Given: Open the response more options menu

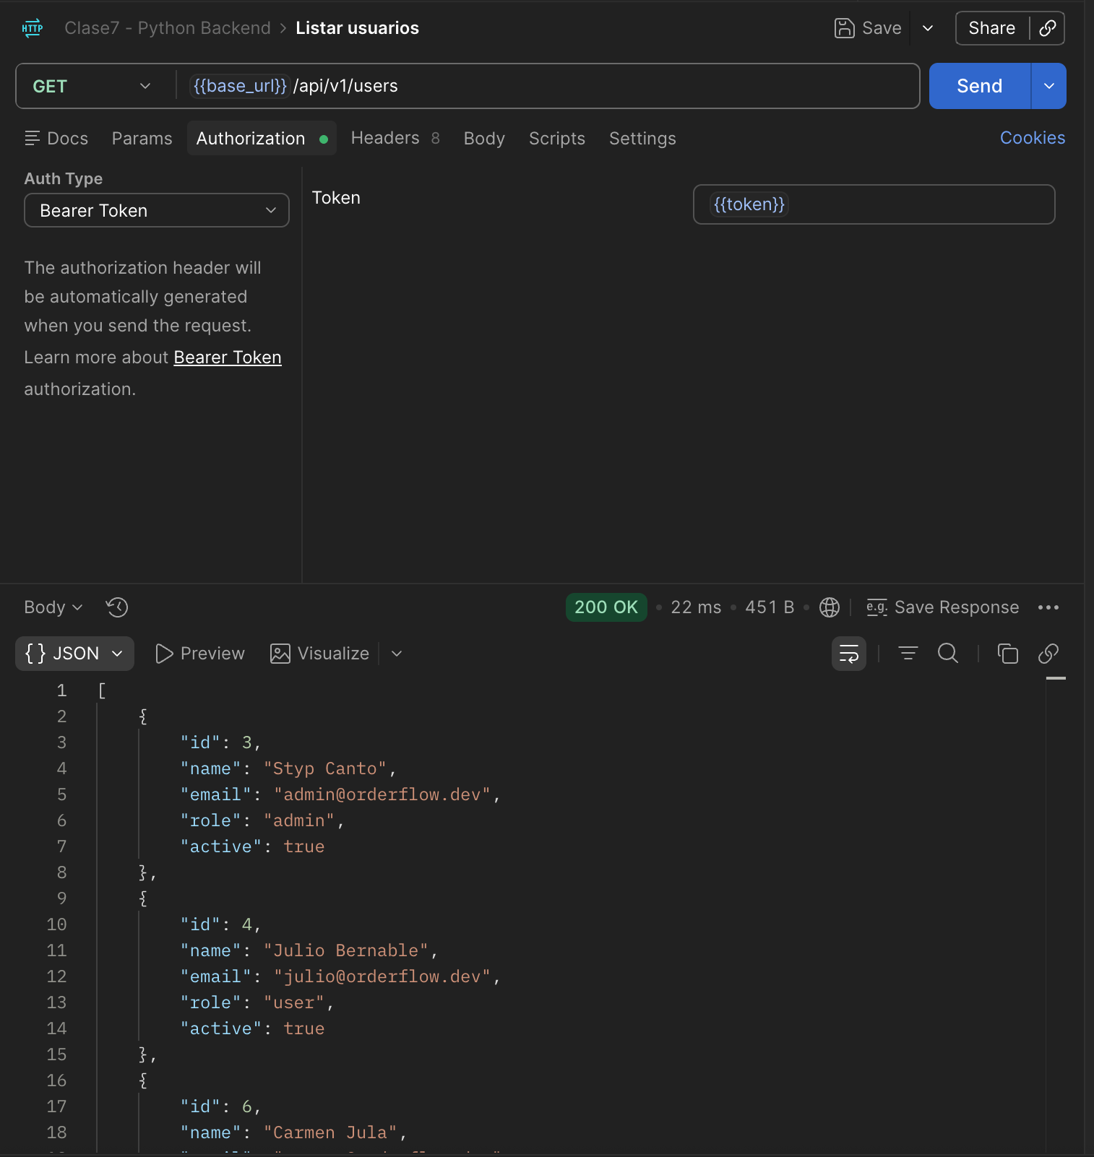Looking at the screenshot, I should pyautogui.click(x=1048, y=607).
